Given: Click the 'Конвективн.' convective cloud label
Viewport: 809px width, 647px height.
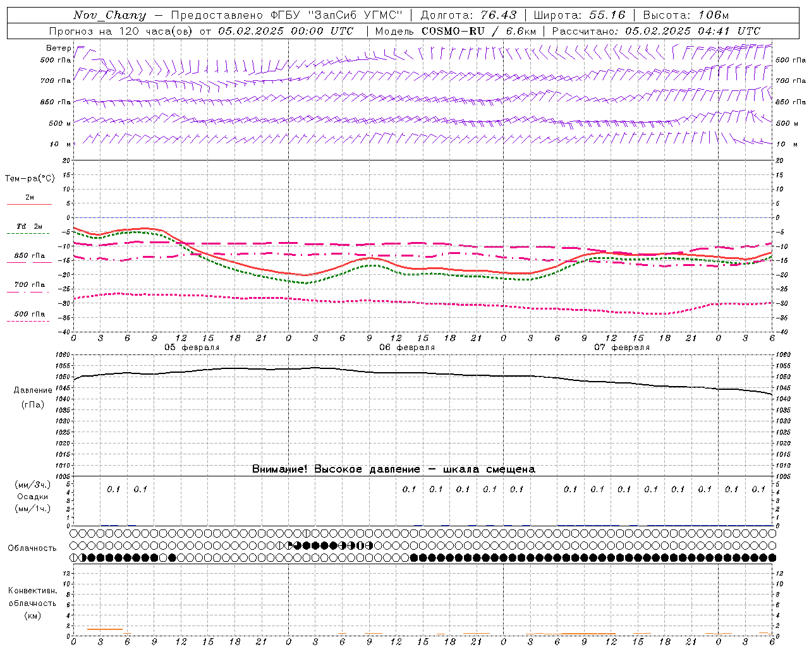Looking at the screenshot, I should (x=32, y=591).
